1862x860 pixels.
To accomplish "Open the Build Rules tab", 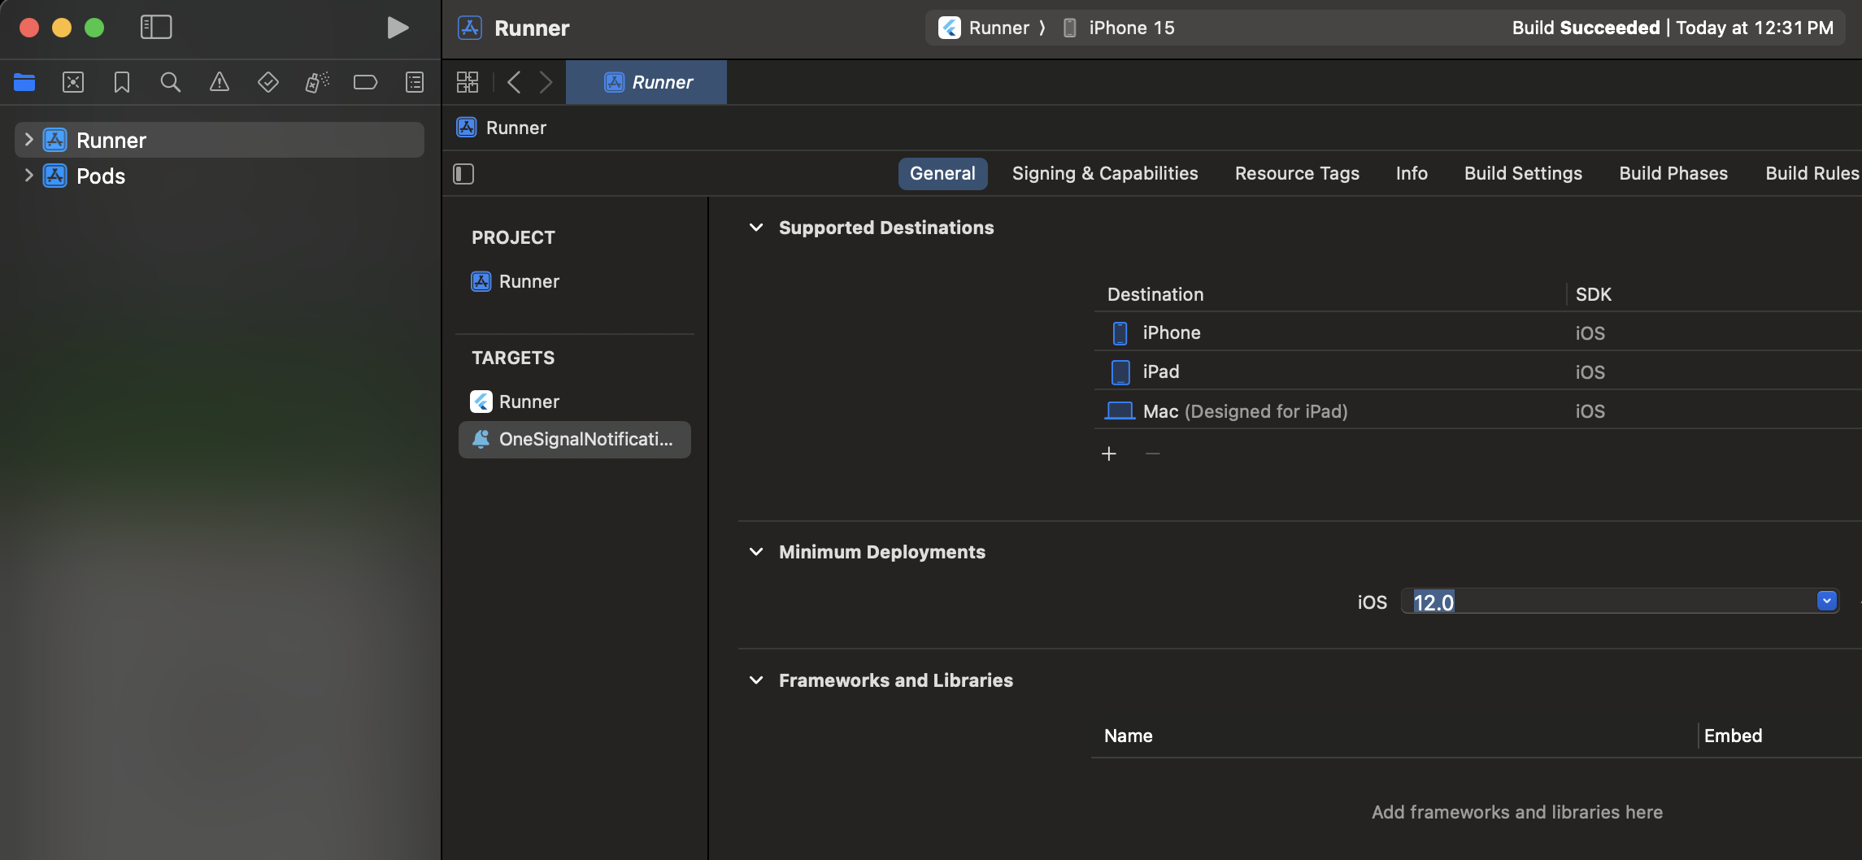I will pyautogui.click(x=1812, y=173).
